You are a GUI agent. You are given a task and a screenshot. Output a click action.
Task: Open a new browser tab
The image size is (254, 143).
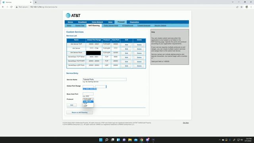point(36,2)
